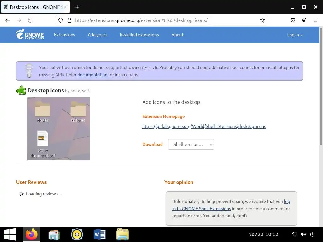The width and height of the screenshot is (323, 242).
Task: Click the green puzzle piece extension icon
Action: coord(21,90)
